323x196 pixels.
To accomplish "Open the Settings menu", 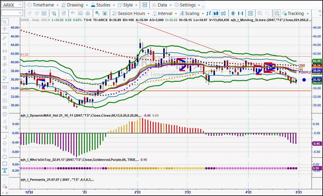I will tap(185, 5).
